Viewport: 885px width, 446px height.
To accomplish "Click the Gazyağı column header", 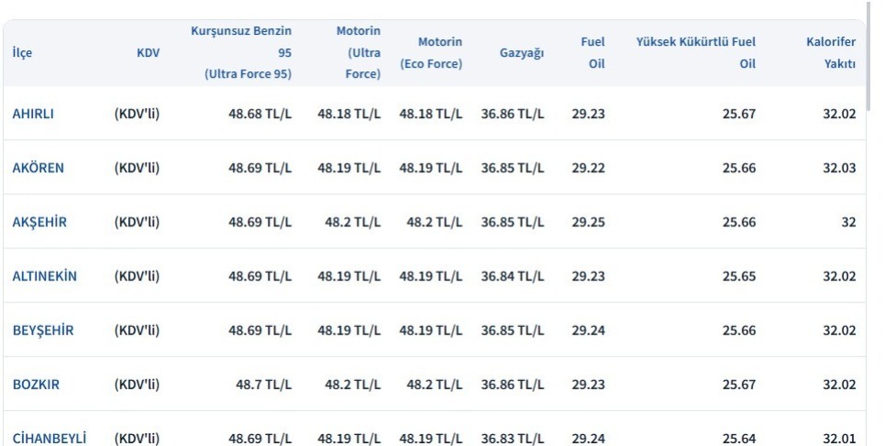I will point(522,52).
